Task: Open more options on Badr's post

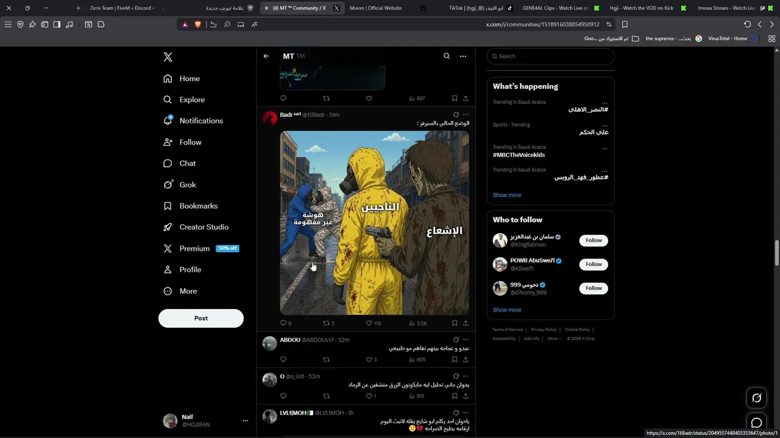Action: pos(466,114)
